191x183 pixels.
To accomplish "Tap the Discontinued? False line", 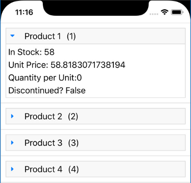I will click(x=47, y=90).
